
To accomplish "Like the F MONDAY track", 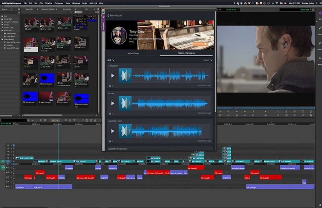I will click(110, 86).
